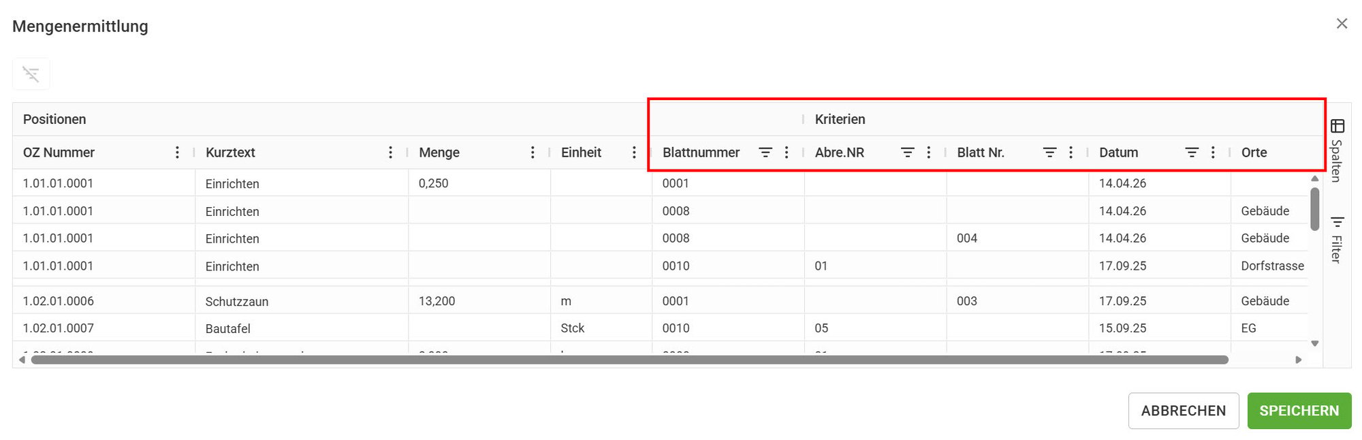Open the Einheit column menu dots

tap(634, 153)
